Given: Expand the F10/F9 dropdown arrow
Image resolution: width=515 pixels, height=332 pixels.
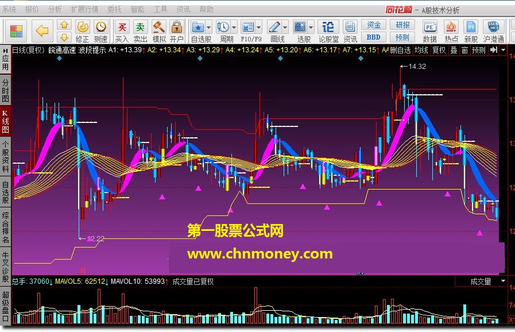Looking at the screenshot, I should tap(258, 27).
